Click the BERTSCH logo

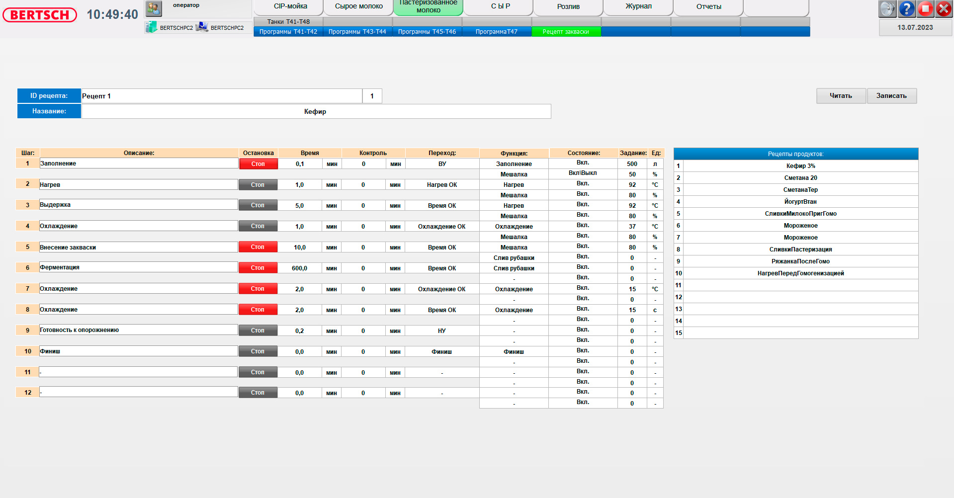pyautogui.click(x=40, y=15)
